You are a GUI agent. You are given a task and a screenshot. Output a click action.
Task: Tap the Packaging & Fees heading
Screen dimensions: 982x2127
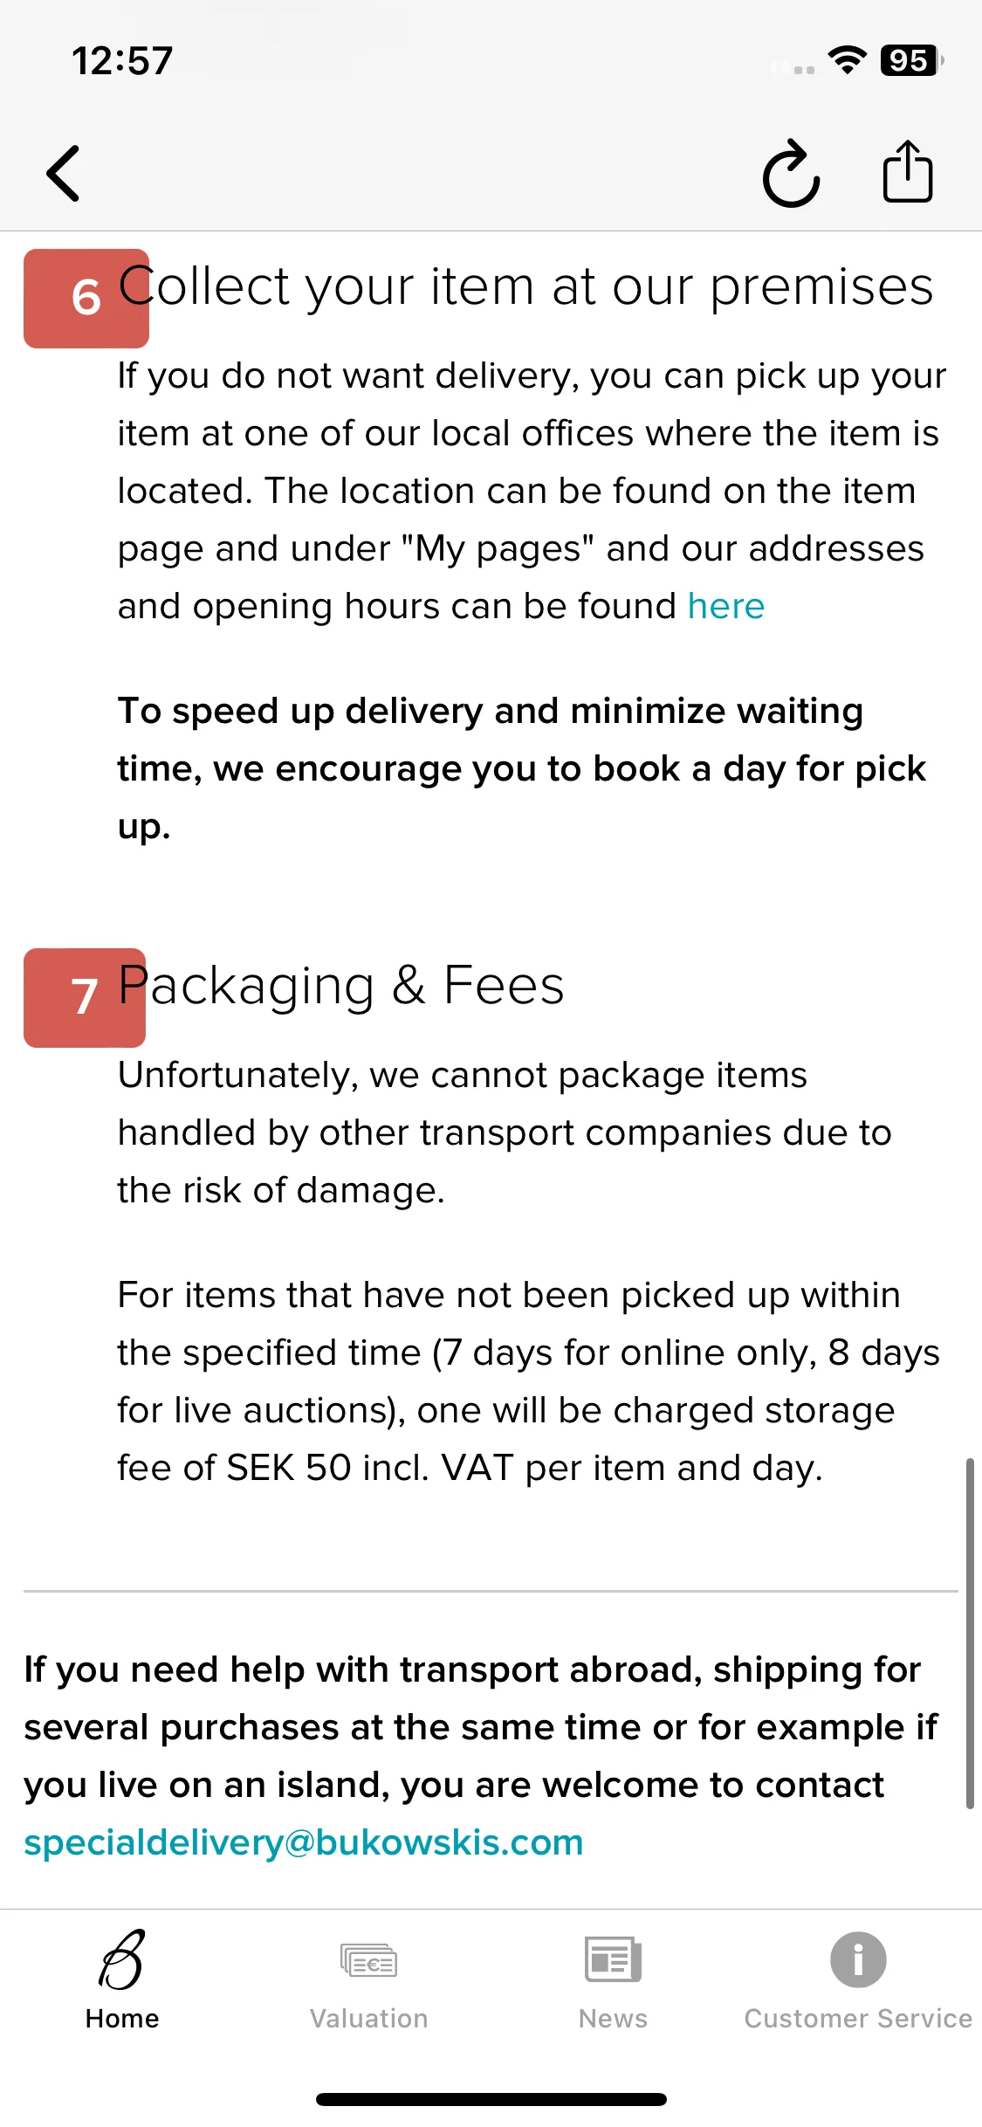tap(341, 986)
